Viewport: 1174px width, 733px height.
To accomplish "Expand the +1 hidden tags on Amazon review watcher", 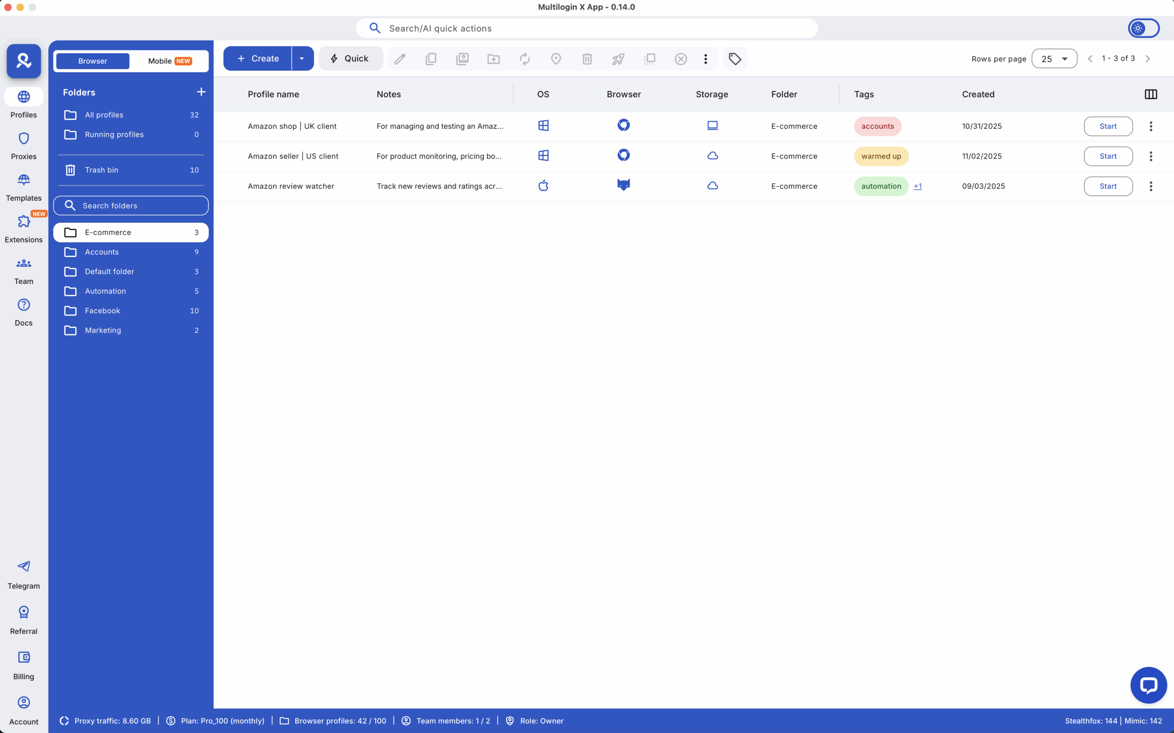I will tap(918, 186).
